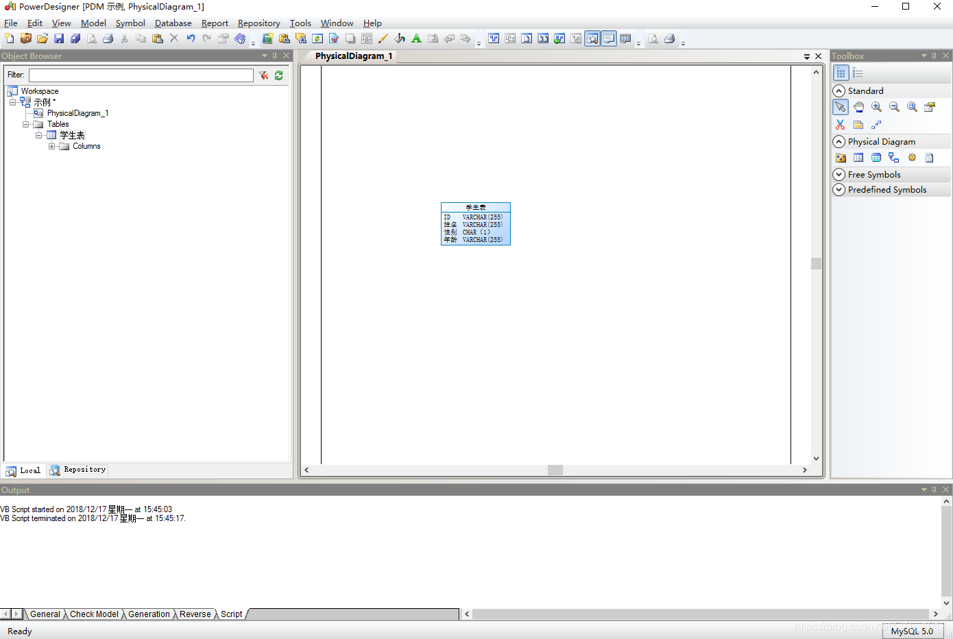Click the MySQL 5.0 status bar indicator

click(x=912, y=631)
